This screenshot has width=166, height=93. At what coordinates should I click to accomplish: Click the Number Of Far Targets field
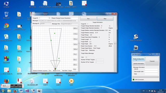click(100, 62)
